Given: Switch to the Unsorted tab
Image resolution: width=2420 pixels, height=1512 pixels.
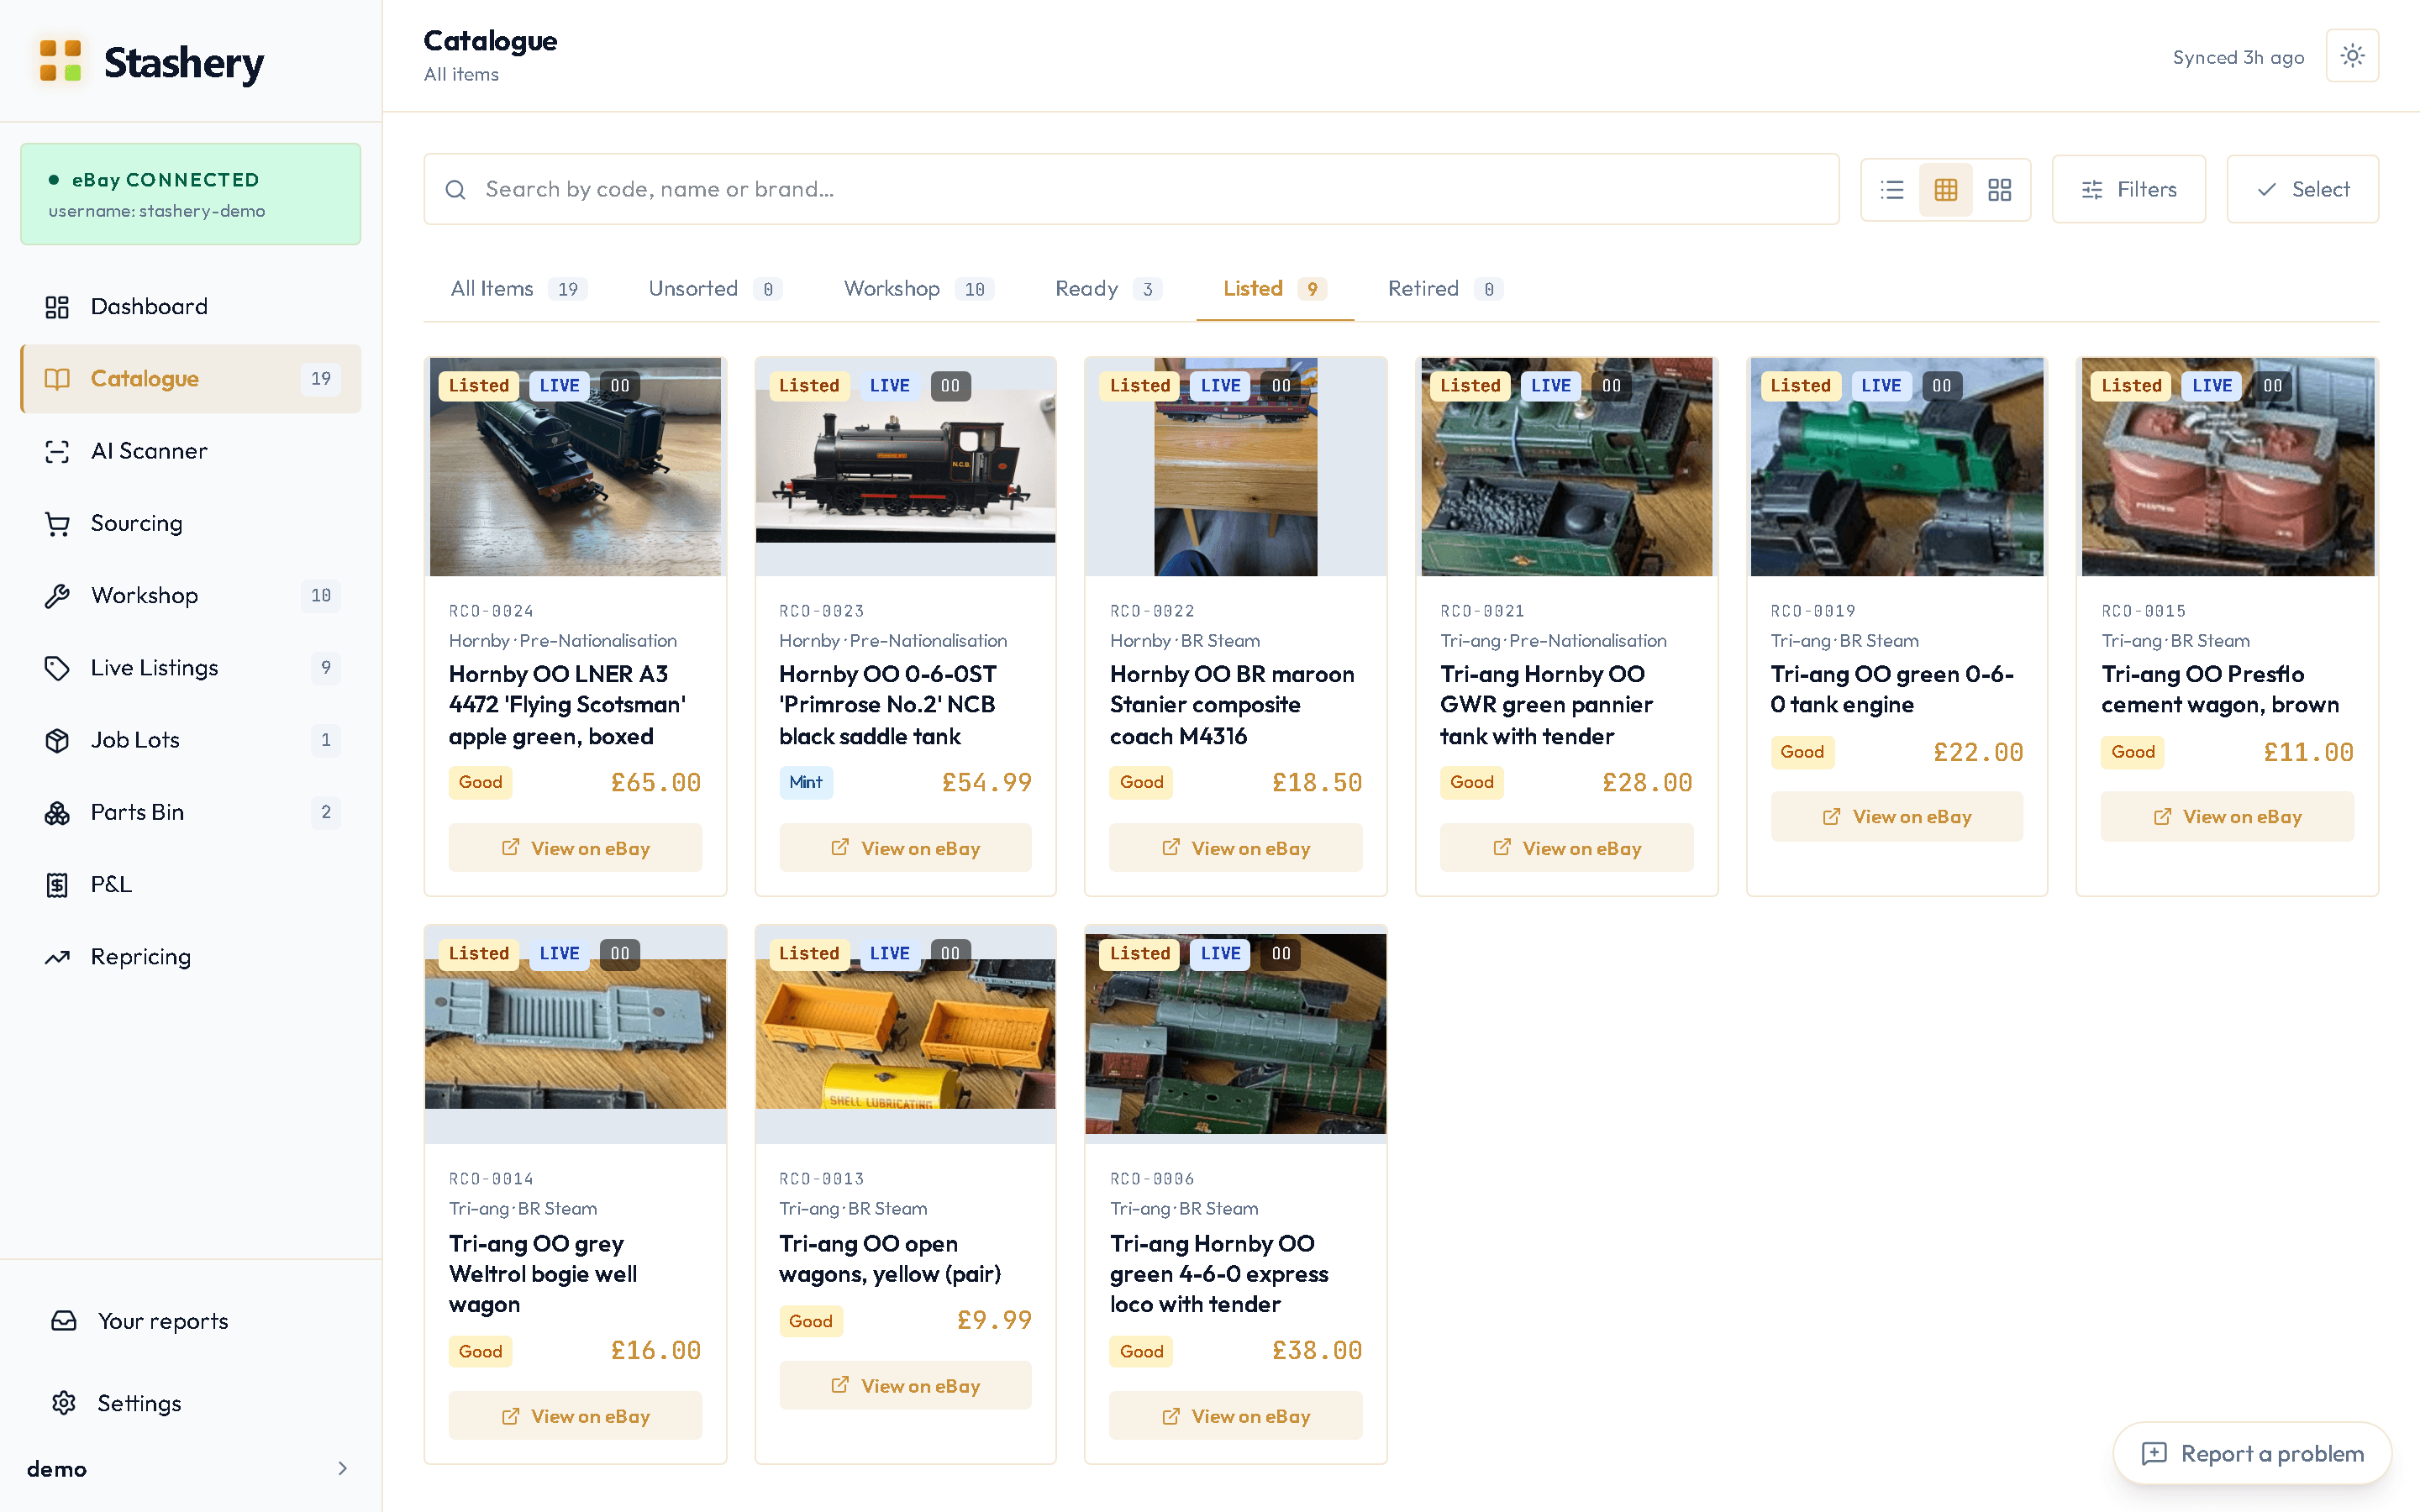Looking at the screenshot, I should 715,289.
